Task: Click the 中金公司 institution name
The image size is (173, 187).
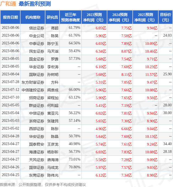Action: coord(37,36)
